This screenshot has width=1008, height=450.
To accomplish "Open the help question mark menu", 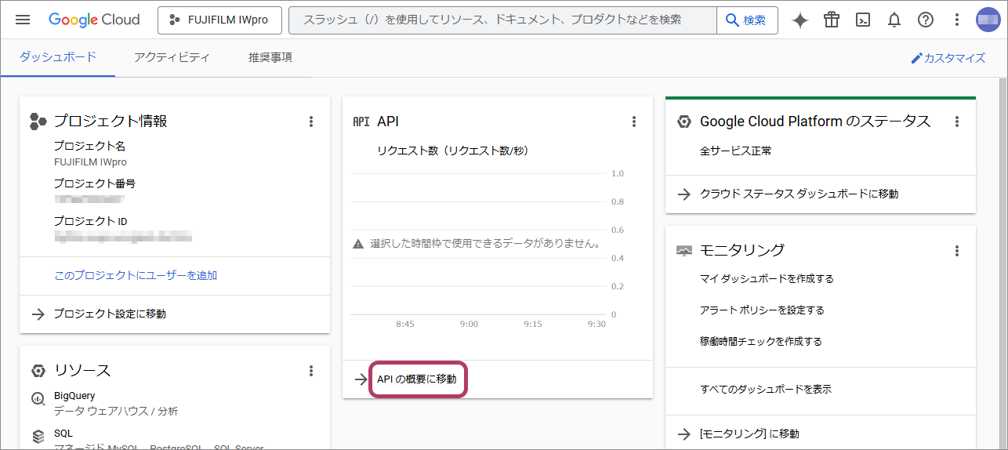I will (x=926, y=20).
